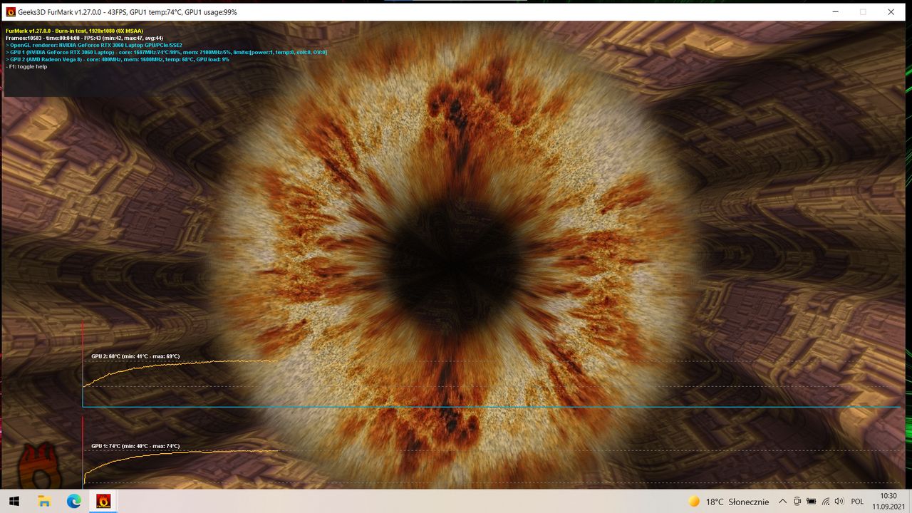
Task: Switch the POL input language indicator
Action: tap(857, 502)
